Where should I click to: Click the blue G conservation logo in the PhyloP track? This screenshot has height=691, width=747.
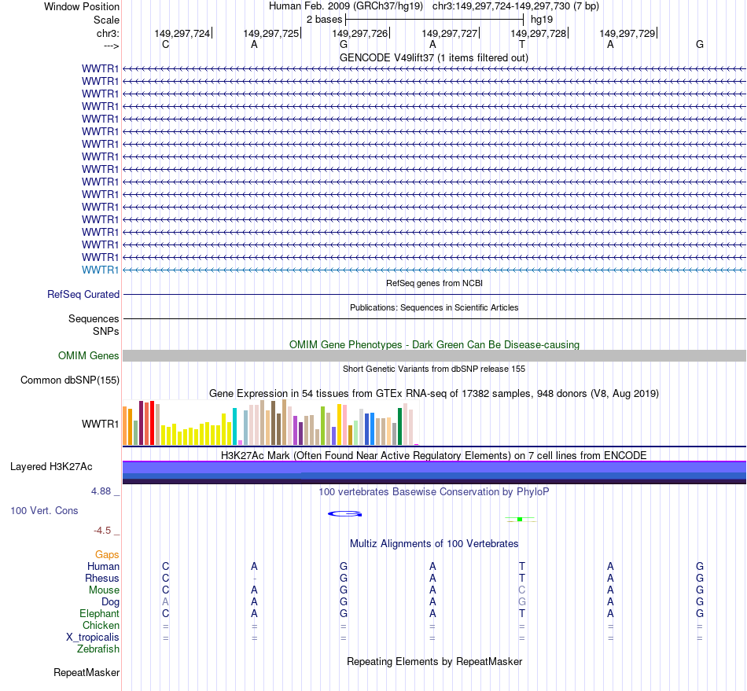click(x=345, y=514)
